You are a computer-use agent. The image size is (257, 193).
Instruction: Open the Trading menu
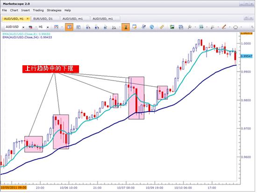tap(38, 10)
